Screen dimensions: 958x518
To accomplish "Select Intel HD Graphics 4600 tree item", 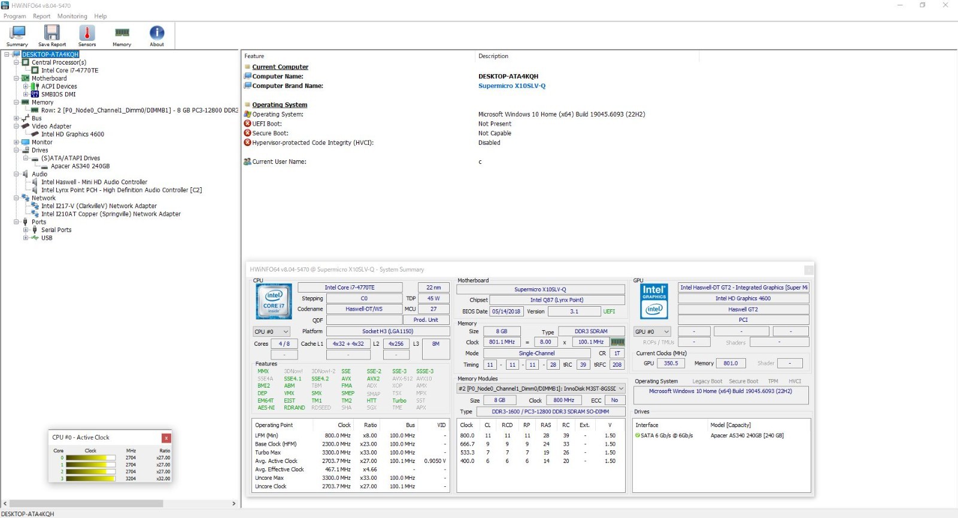I will [72, 135].
